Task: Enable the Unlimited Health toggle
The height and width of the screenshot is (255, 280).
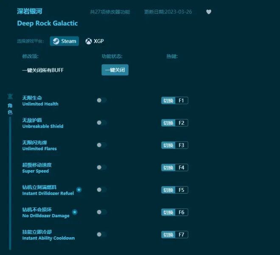Action: coord(101,101)
